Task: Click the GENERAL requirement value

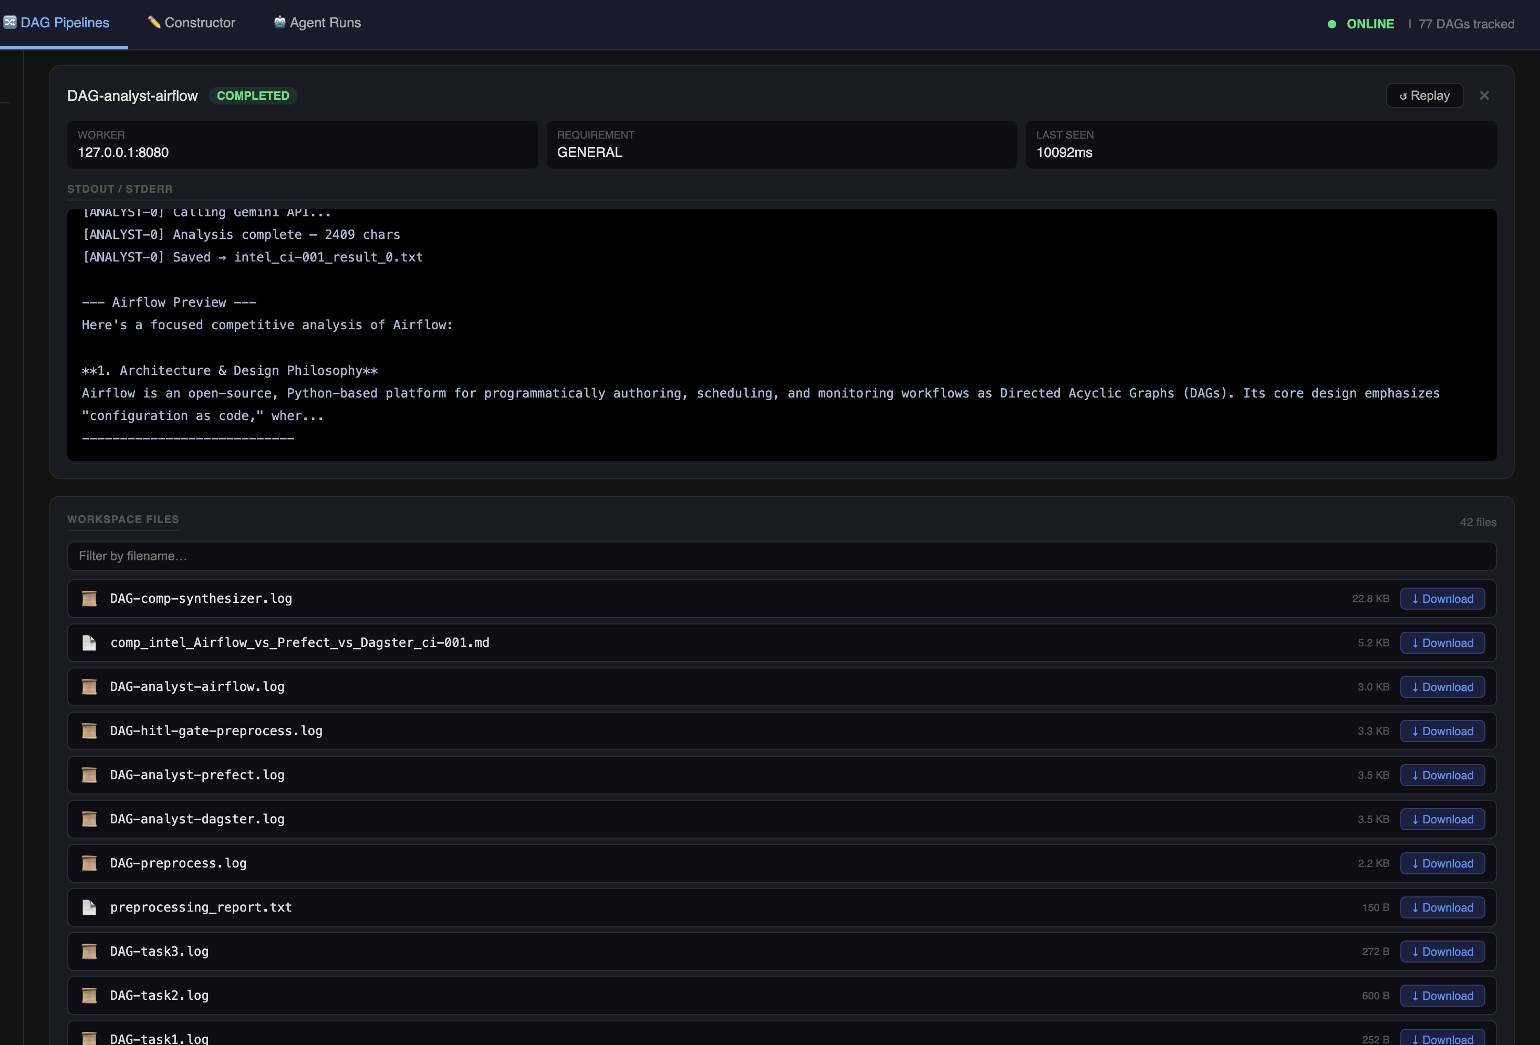Action: click(x=589, y=152)
